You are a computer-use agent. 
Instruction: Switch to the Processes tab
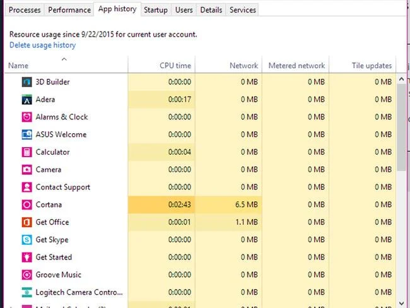pyautogui.click(x=25, y=10)
